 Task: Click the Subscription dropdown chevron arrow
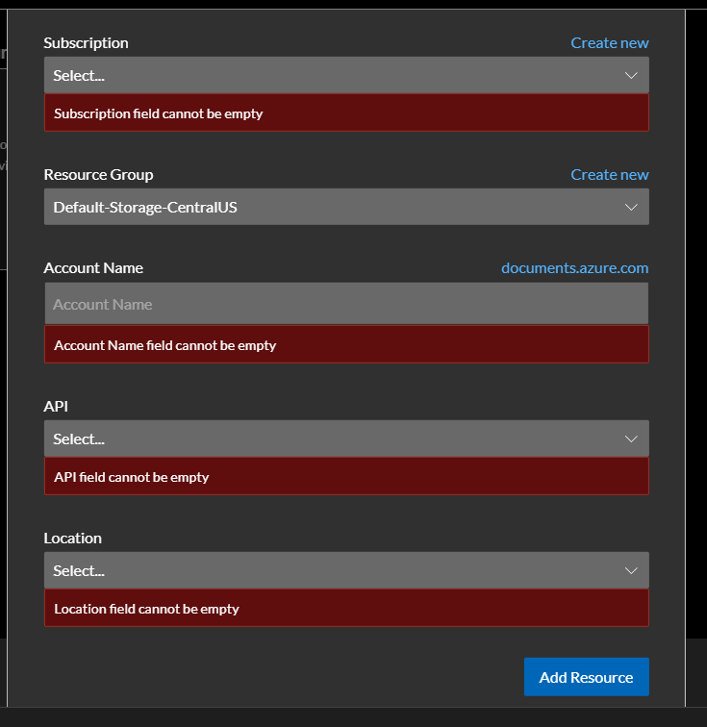631,76
